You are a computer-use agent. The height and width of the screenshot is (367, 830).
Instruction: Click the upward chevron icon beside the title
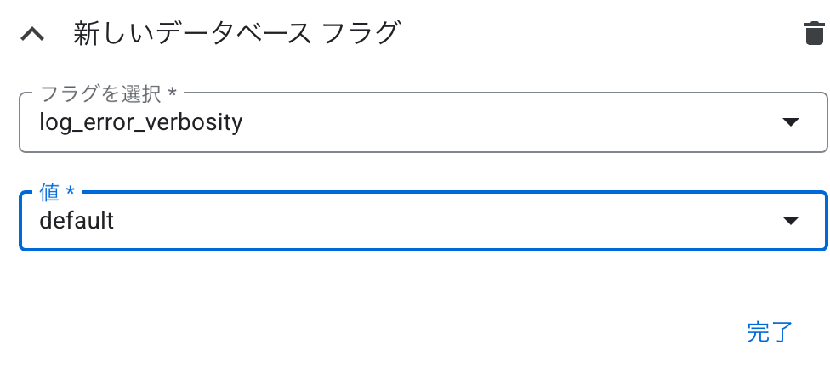(x=32, y=34)
